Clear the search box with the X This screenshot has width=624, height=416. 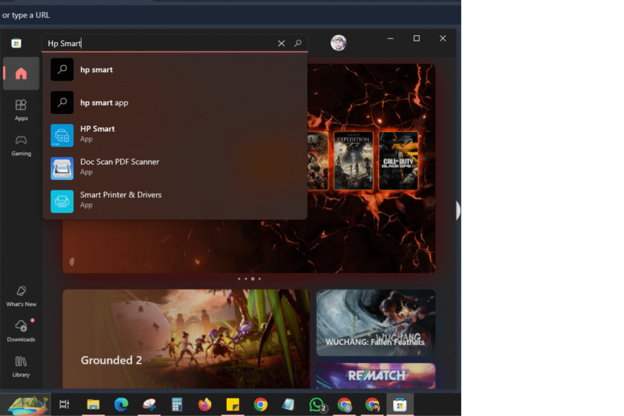point(282,43)
